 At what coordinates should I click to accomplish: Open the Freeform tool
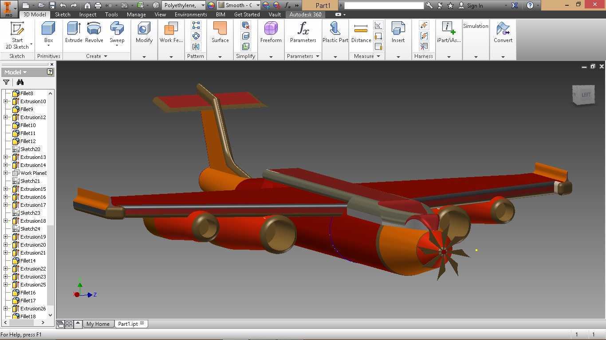click(271, 33)
